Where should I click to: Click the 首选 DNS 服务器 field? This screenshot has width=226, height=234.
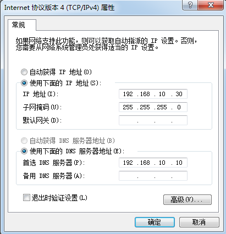click(x=153, y=163)
